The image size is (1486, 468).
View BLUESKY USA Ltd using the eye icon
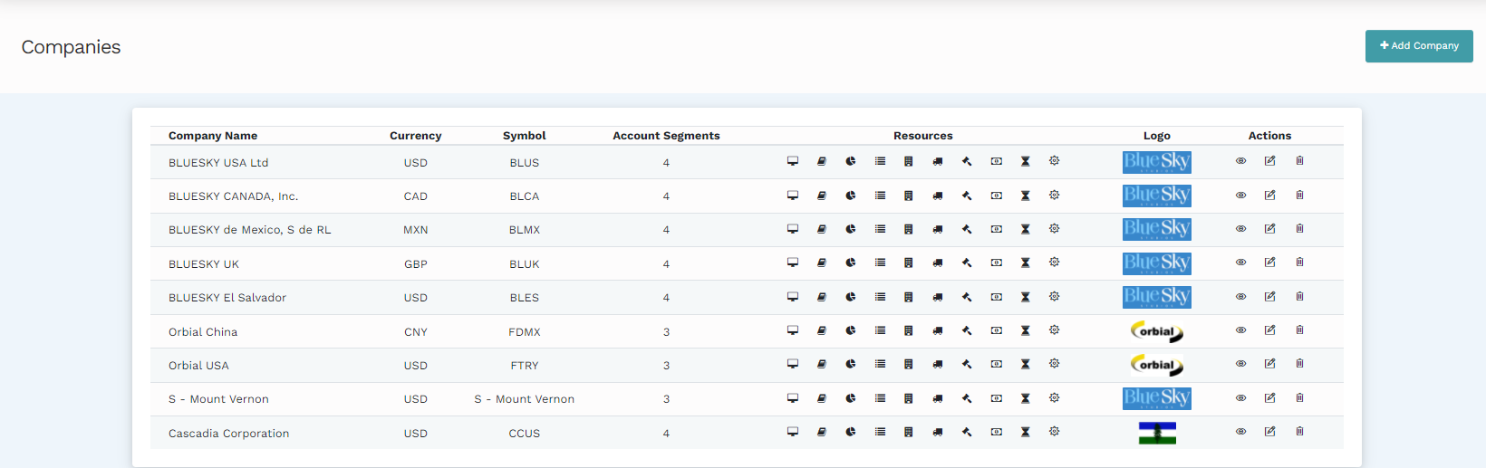tap(1241, 161)
